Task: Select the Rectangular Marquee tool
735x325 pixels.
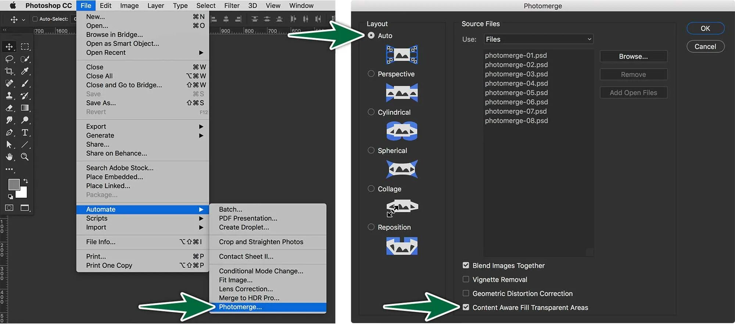Action: tap(25, 47)
